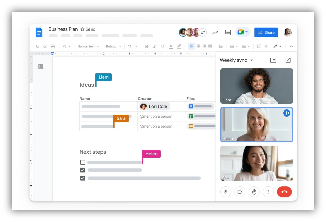Turn off the camera
This screenshot has width=326, height=222.
click(x=240, y=192)
